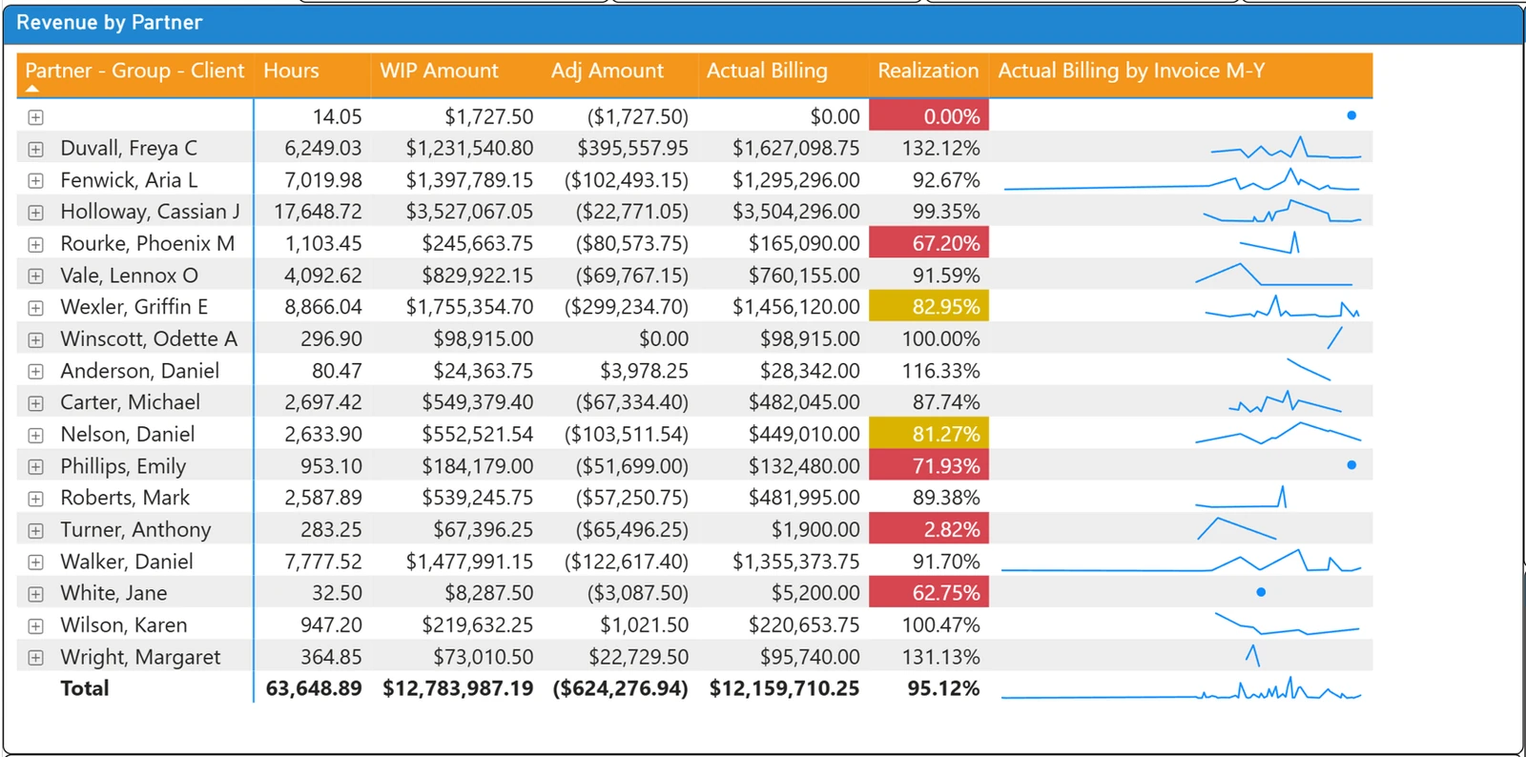Select the red 0.00% realization cell

tap(929, 116)
